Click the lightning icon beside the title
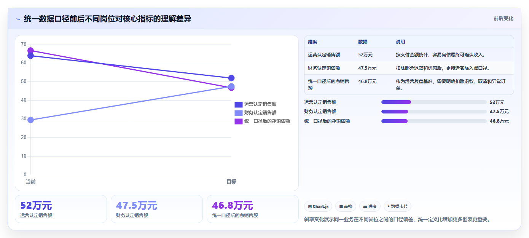 click(18, 19)
